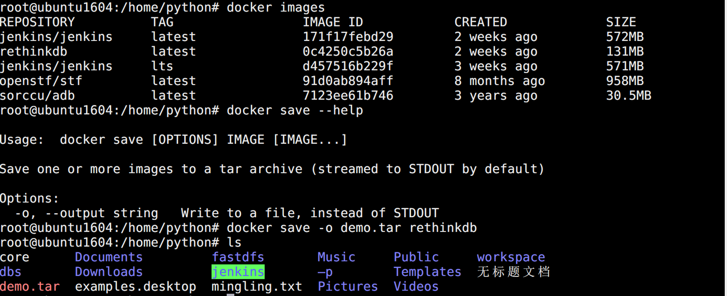Image resolution: width=727 pixels, height=296 pixels.
Task: Click the Documents directory name
Action: tap(109, 257)
